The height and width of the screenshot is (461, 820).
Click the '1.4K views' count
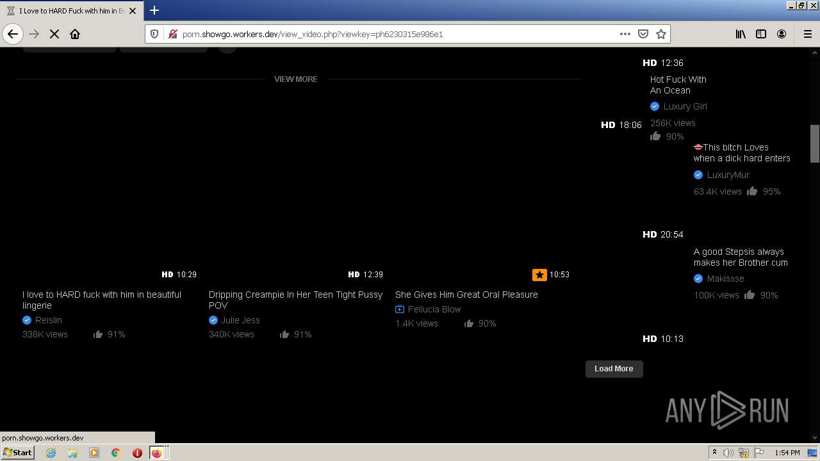point(416,323)
